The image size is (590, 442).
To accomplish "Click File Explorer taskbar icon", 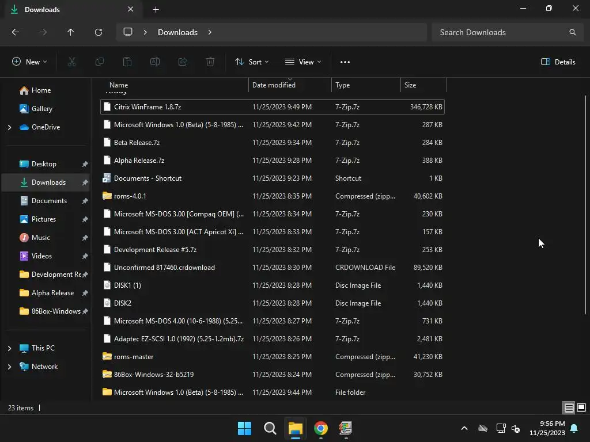I will coord(296,428).
